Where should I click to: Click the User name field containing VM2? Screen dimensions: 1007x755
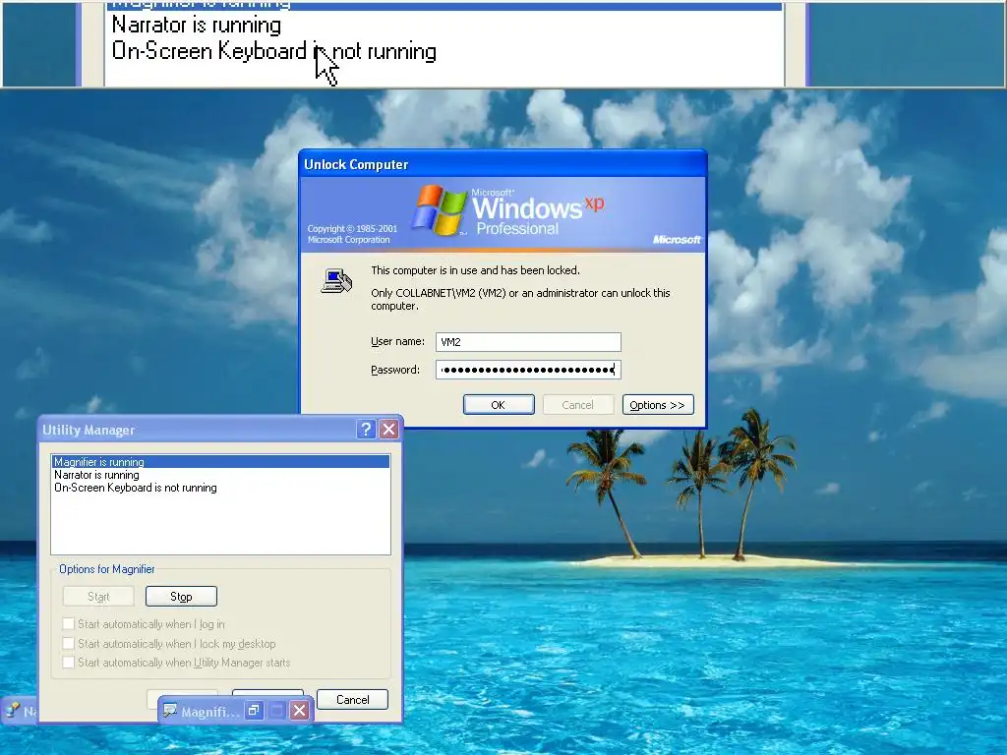[x=528, y=342]
